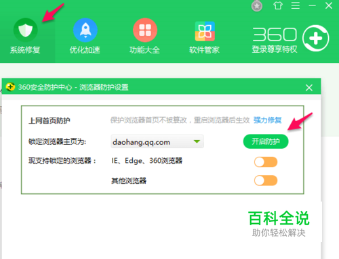This screenshot has height=259, width=339.
Task: Open the 软件管家 colorful icon
Action: point(205,31)
